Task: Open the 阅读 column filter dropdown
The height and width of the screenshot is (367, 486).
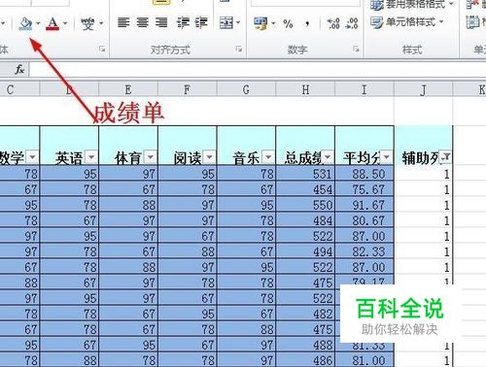Action: click(x=209, y=157)
